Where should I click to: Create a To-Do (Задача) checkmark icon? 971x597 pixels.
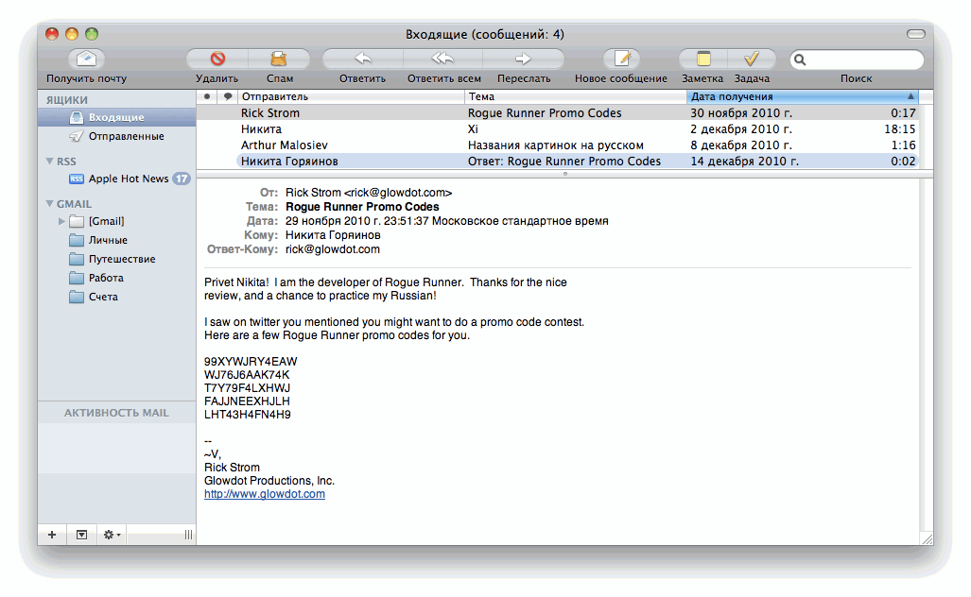coord(751,59)
